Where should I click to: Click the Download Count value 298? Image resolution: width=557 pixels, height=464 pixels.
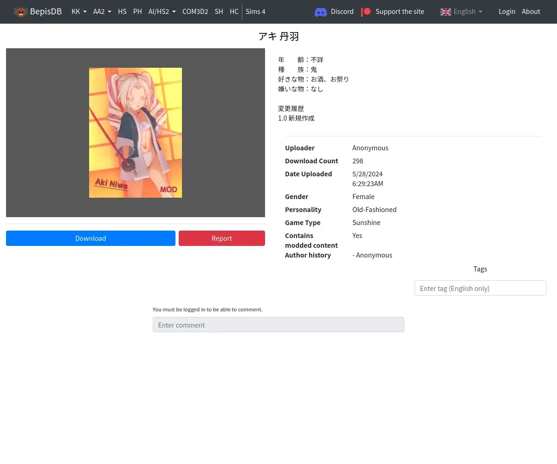pyautogui.click(x=358, y=161)
